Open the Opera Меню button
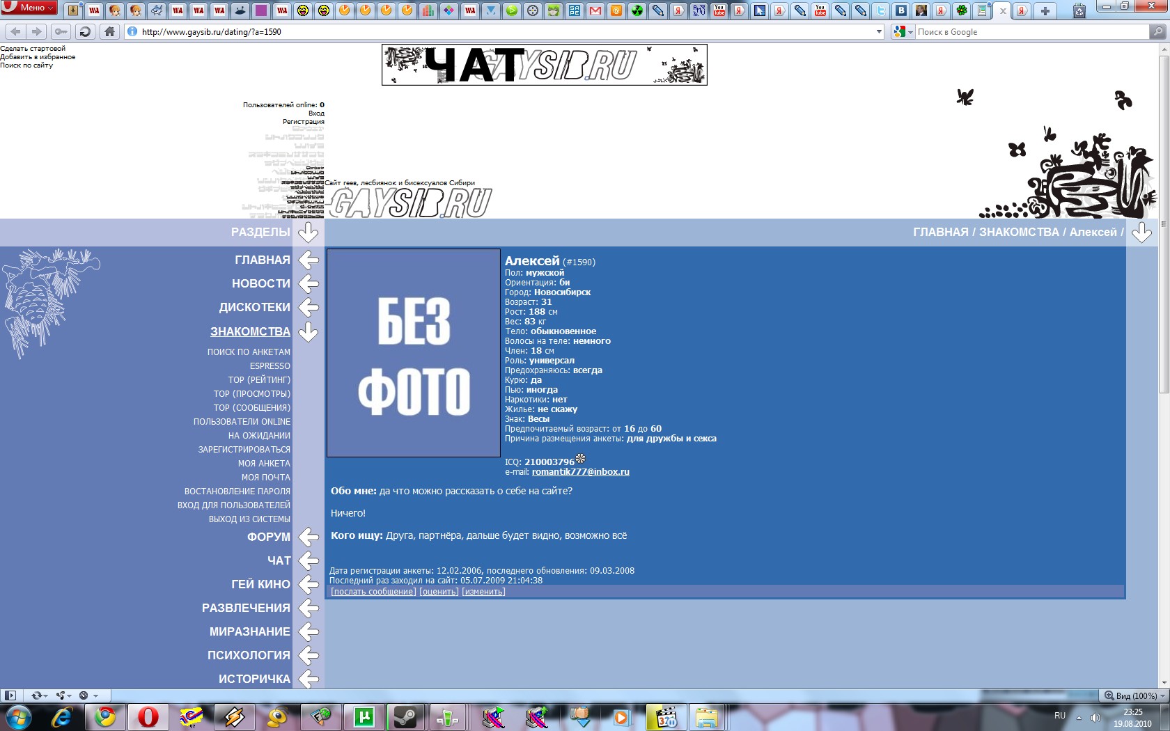 click(29, 8)
